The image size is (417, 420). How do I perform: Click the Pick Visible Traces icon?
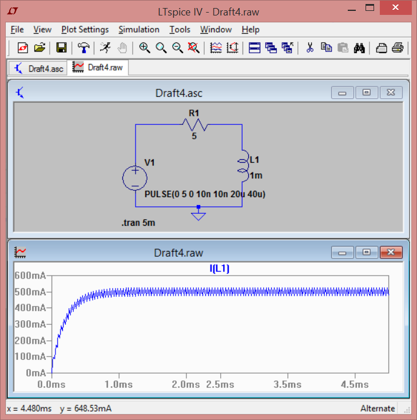pyautogui.click(x=216, y=48)
